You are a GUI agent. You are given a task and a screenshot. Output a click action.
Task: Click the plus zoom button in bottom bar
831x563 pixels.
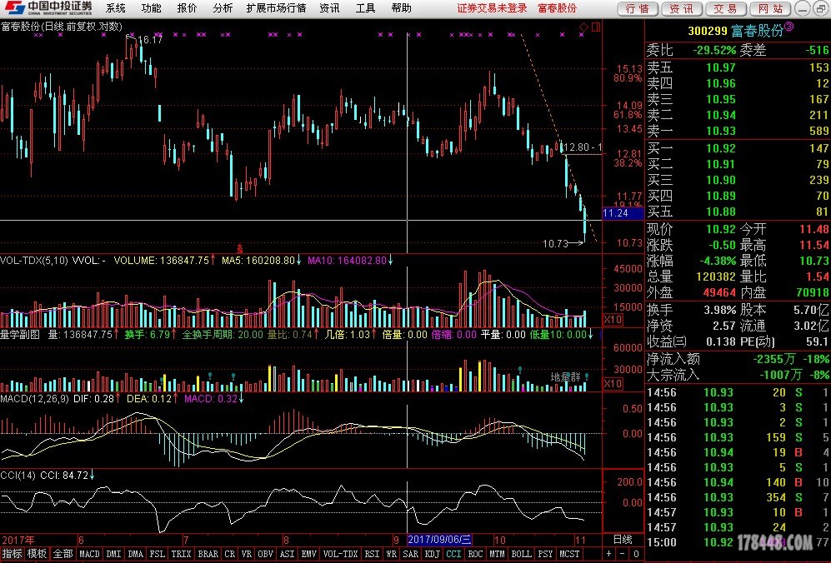[608, 554]
